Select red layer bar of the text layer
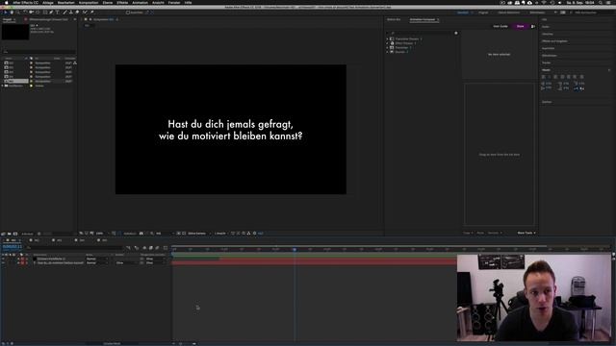The height and width of the screenshot is (346, 616). pyautogui.click(x=314, y=262)
